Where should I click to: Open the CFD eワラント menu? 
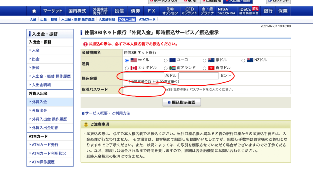pos(190,11)
